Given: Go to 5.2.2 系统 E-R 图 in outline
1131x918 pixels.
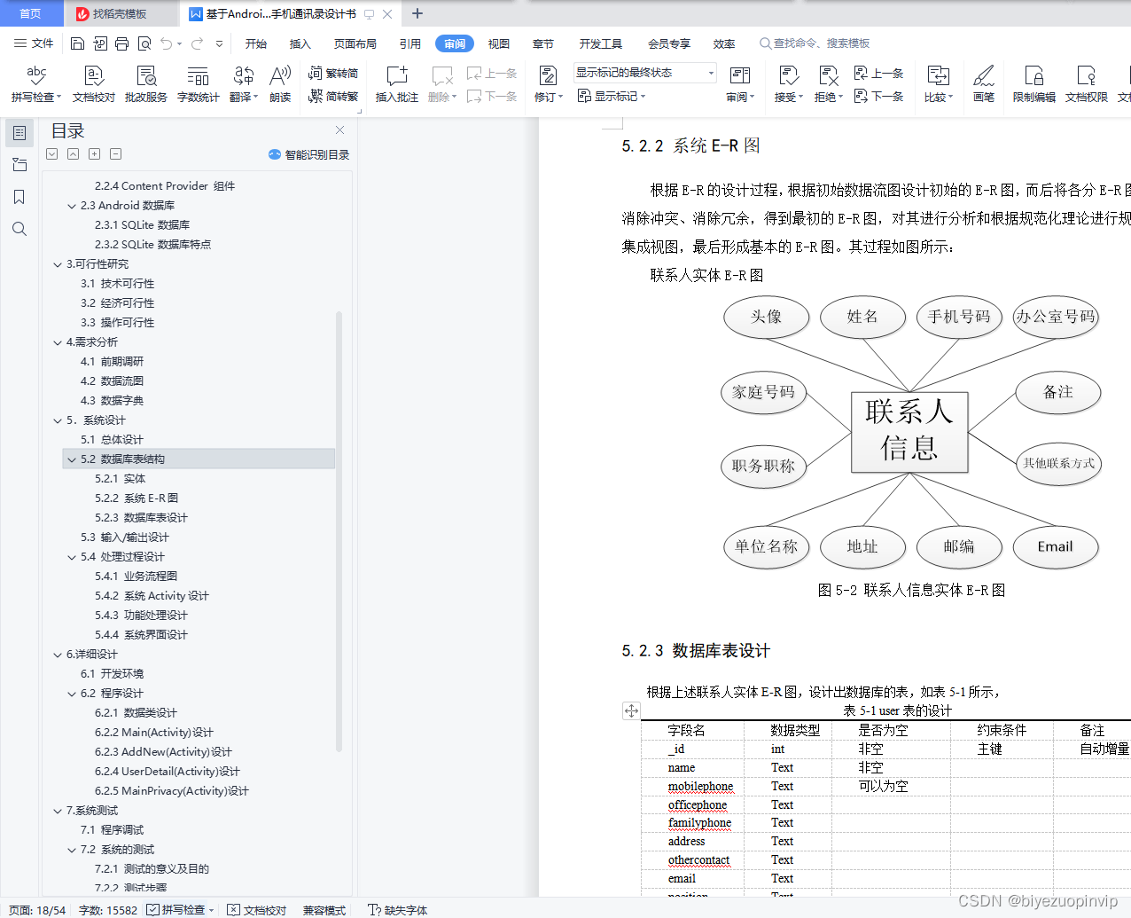Looking at the screenshot, I should (136, 498).
